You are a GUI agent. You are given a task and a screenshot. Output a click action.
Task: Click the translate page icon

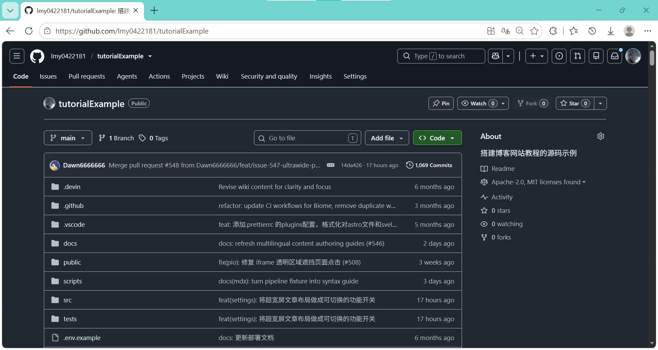tap(505, 31)
